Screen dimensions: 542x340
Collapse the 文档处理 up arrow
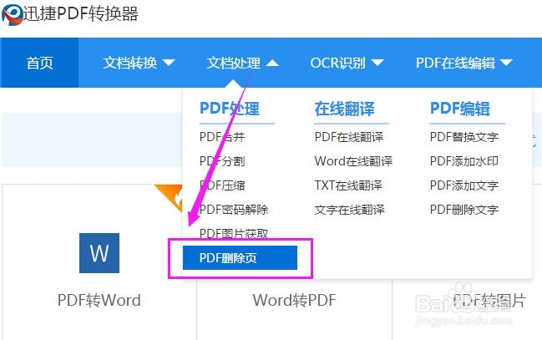(x=272, y=63)
